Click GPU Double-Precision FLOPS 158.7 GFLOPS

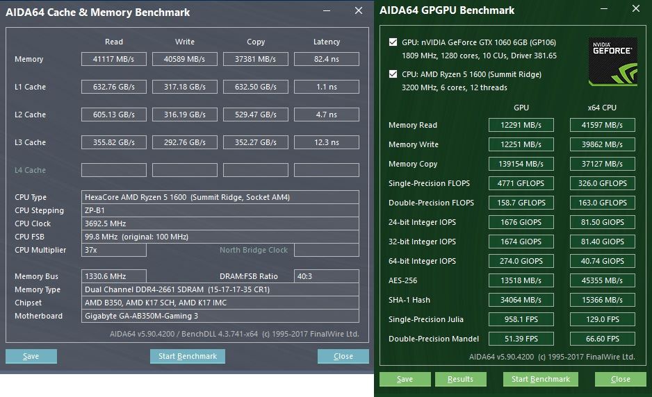click(x=521, y=203)
